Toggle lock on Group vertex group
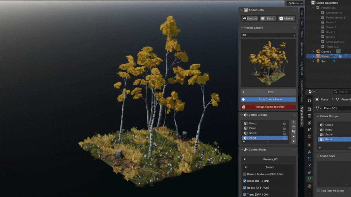The height and width of the screenshot is (197, 351). tap(284, 123)
